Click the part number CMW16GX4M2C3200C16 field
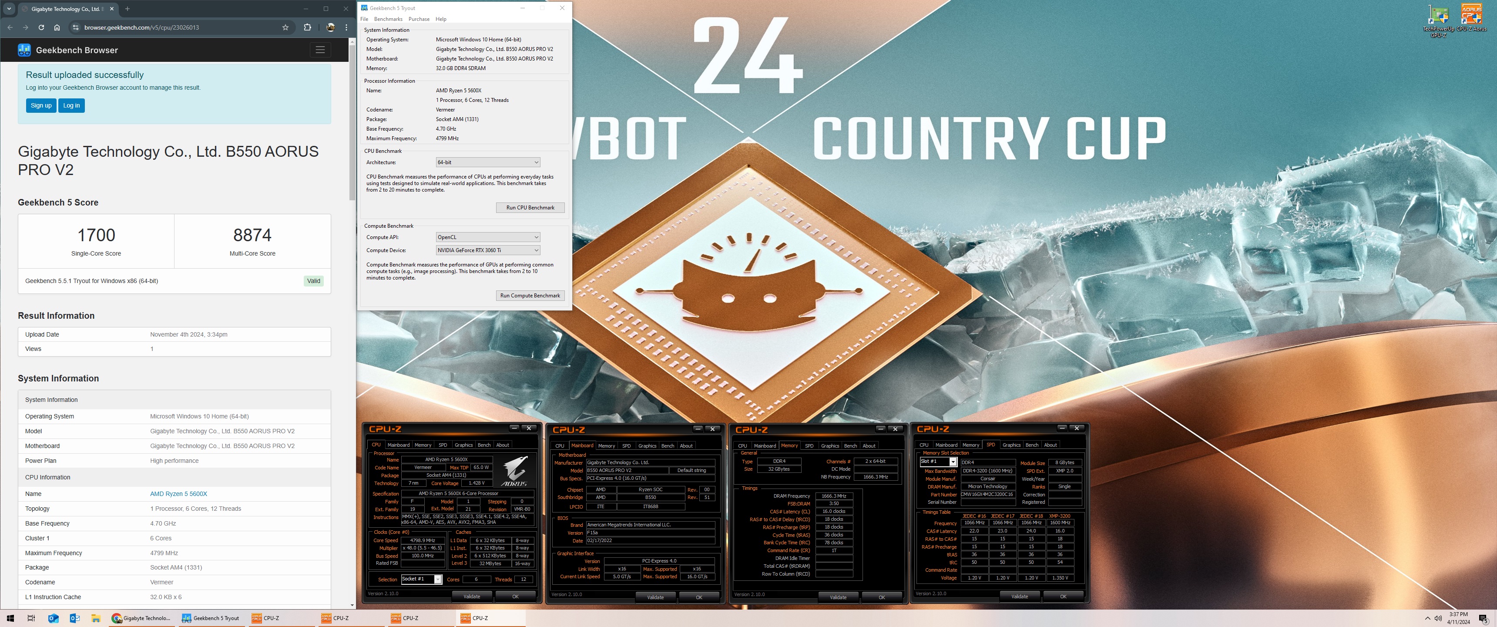 point(987,494)
